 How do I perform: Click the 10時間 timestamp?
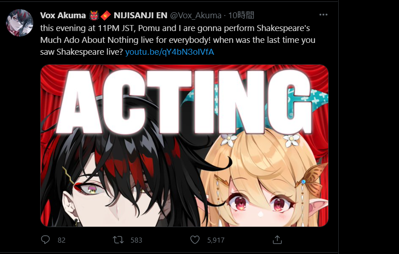pos(241,15)
